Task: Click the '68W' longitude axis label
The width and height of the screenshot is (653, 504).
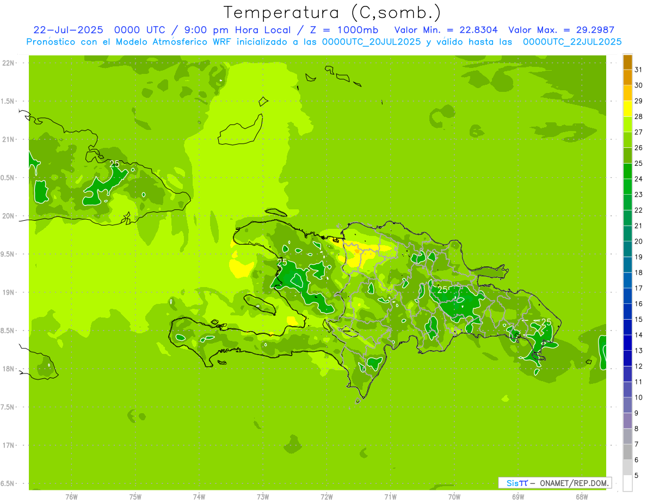Action: pos(582,496)
